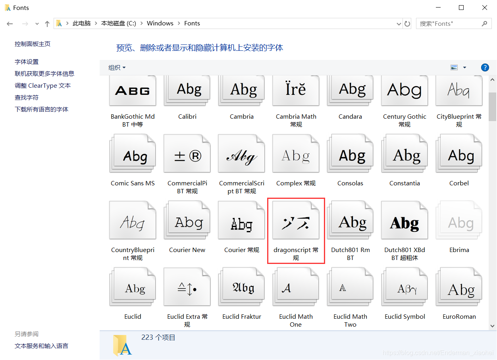Open recent locations dropdown arrow
This screenshot has width=497, height=360.
(x=37, y=24)
